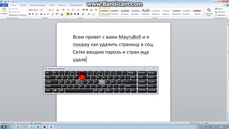Image resolution: width=229 pixels, height=129 pixels.
Task: Click the red record icon in the taskbar
Action: [44, 127]
